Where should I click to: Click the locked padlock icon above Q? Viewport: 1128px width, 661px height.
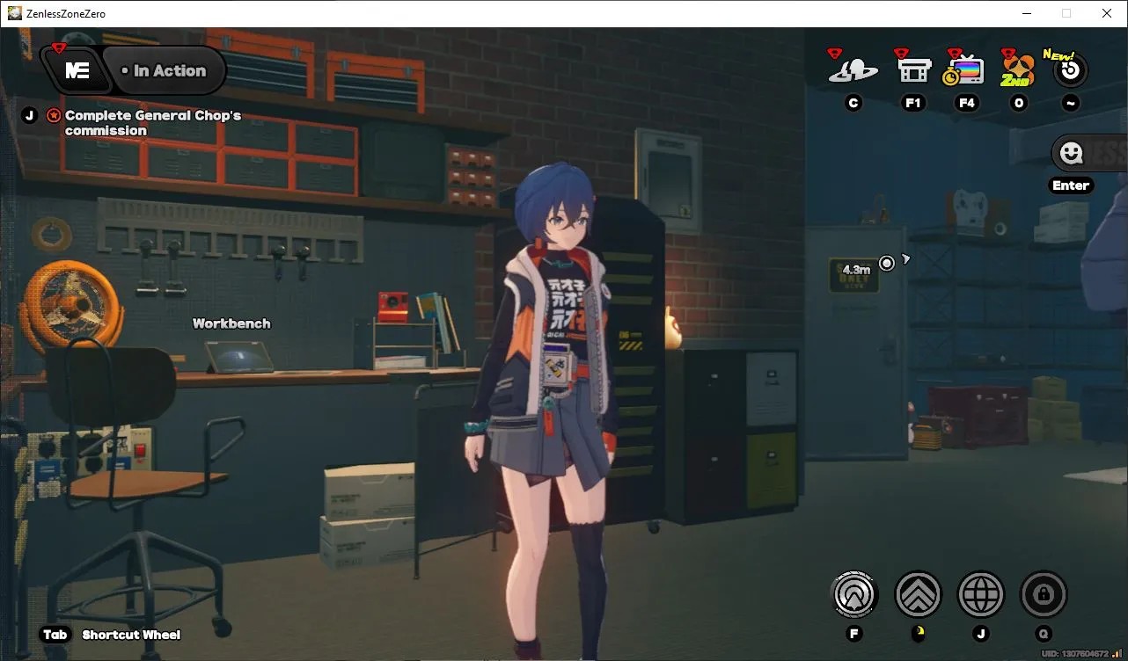[x=1044, y=595]
